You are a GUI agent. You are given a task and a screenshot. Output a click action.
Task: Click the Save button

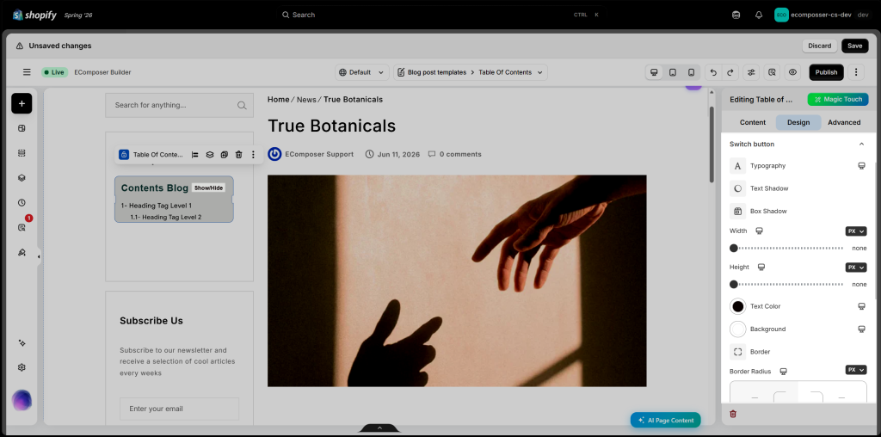pyautogui.click(x=854, y=46)
